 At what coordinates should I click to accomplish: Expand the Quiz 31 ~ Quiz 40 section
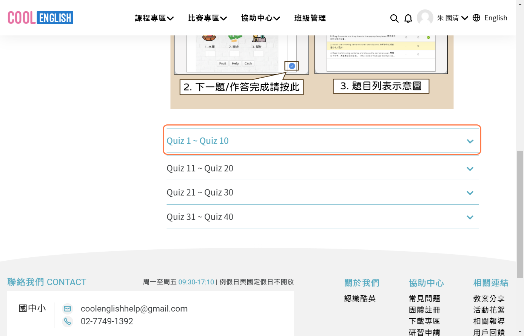(x=322, y=217)
